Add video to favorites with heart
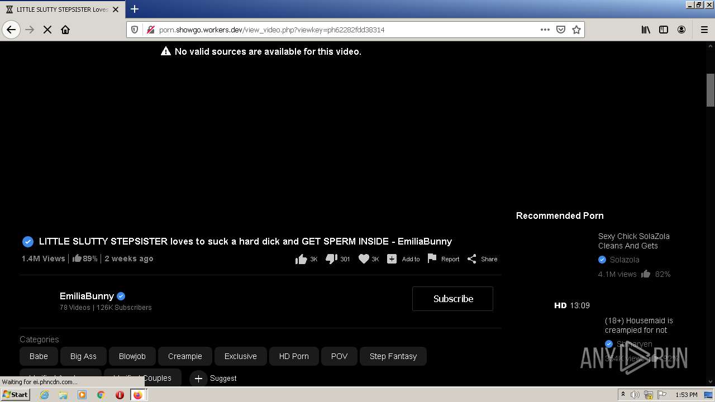This screenshot has width=715, height=402. [x=364, y=259]
